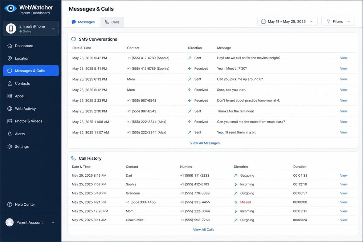Expand the Emma's iPhone device selector
363x242 pixels.
tap(31, 28)
